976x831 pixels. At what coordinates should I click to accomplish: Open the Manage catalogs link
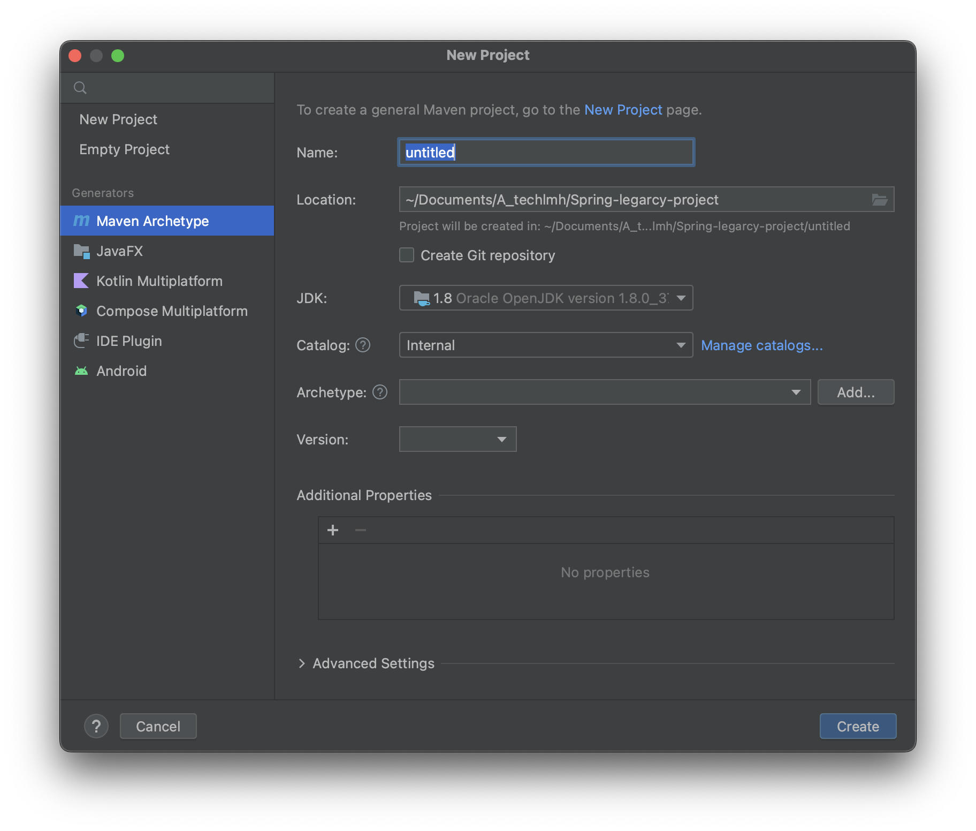tap(762, 345)
